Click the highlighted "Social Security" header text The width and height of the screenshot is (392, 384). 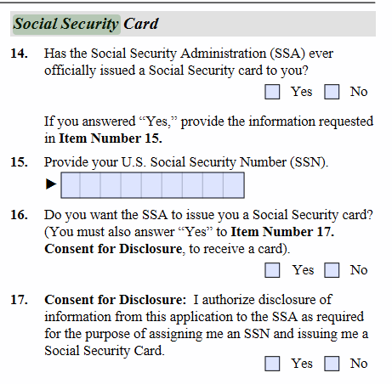(66, 24)
